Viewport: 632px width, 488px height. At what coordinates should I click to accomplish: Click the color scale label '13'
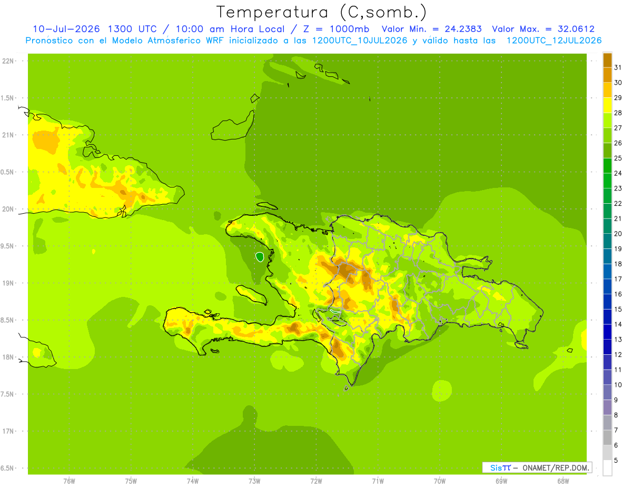[x=618, y=340]
